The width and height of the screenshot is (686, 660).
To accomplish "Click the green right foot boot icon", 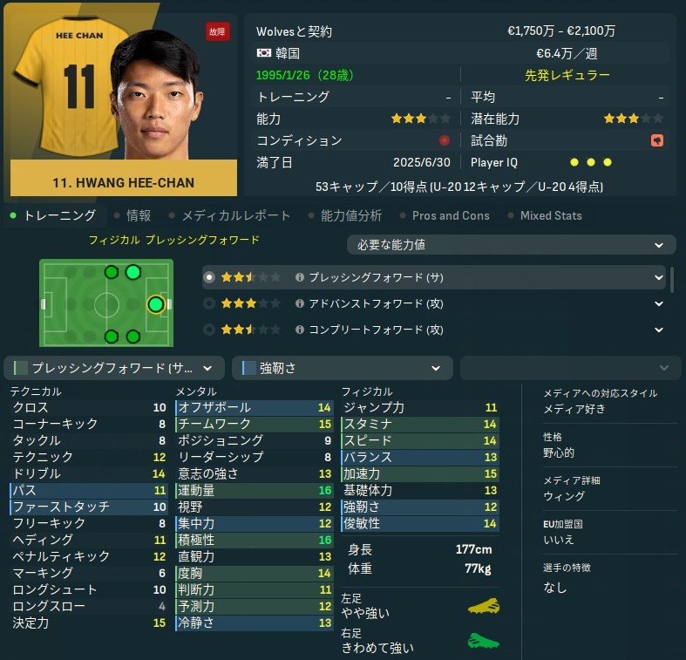I will pyautogui.click(x=484, y=641).
